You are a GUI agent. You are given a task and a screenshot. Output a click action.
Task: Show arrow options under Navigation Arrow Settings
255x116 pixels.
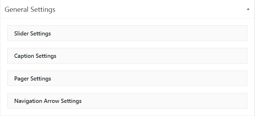(127, 101)
